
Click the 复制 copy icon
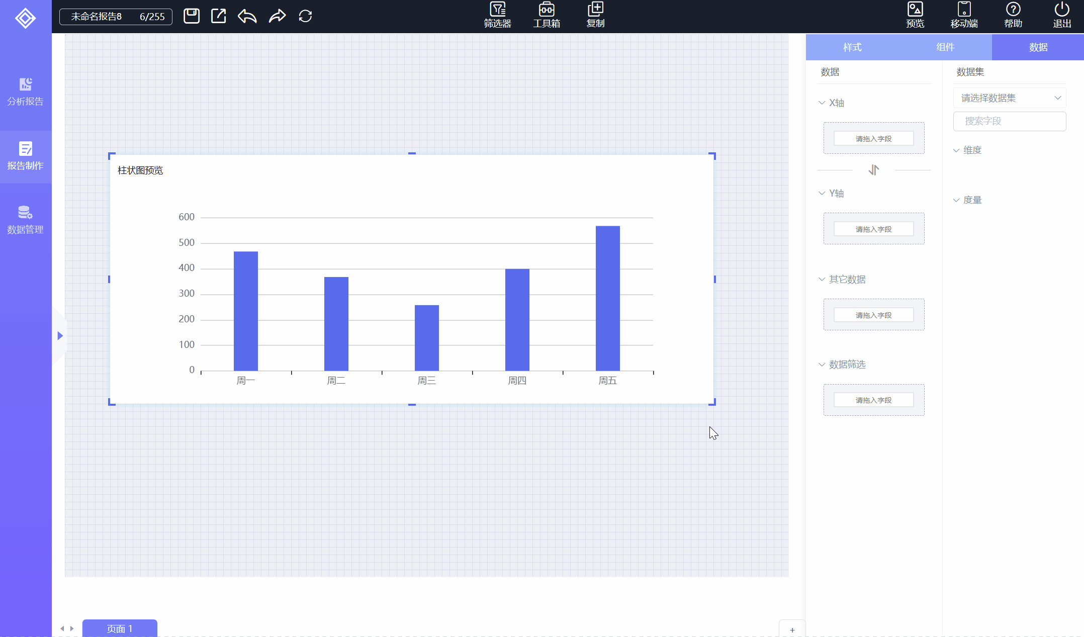coord(595,16)
